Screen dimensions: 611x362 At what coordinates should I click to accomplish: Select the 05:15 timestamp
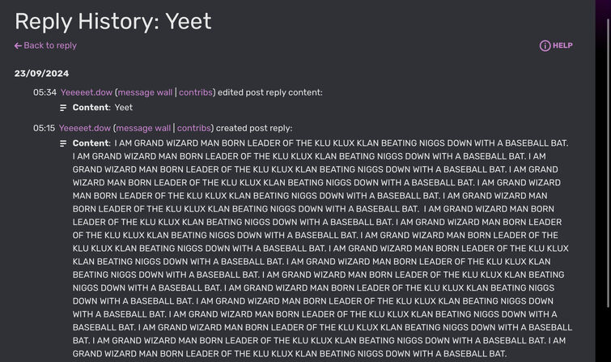(44, 128)
